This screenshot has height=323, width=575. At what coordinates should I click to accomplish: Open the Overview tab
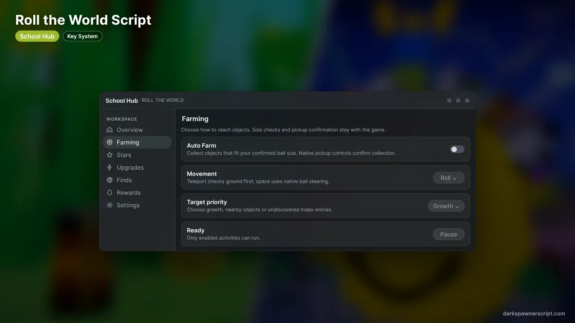click(137, 130)
